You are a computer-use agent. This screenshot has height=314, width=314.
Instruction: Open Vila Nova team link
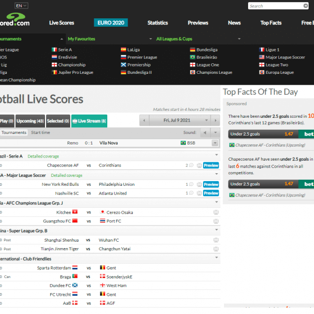point(108,143)
